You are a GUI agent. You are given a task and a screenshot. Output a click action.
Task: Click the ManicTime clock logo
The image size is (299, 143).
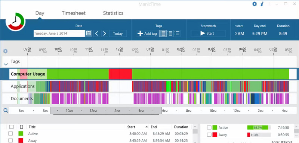tap(15, 22)
